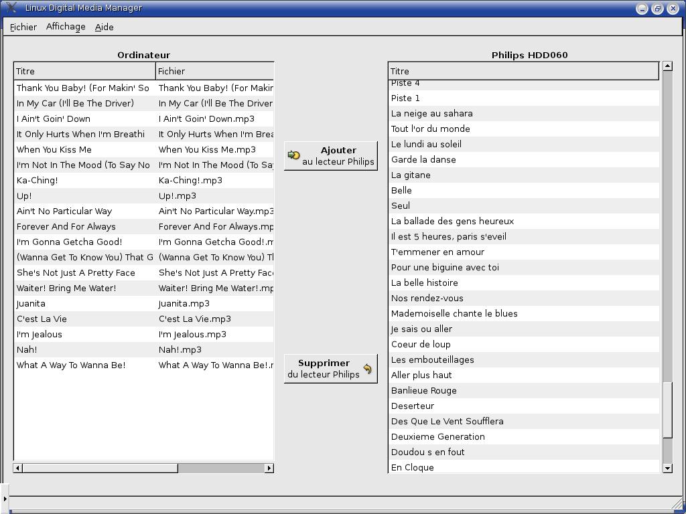Click the green arrow icon on Ajouter
The height and width of the screenshot is (514, 686).
click(x=293, y=155)
